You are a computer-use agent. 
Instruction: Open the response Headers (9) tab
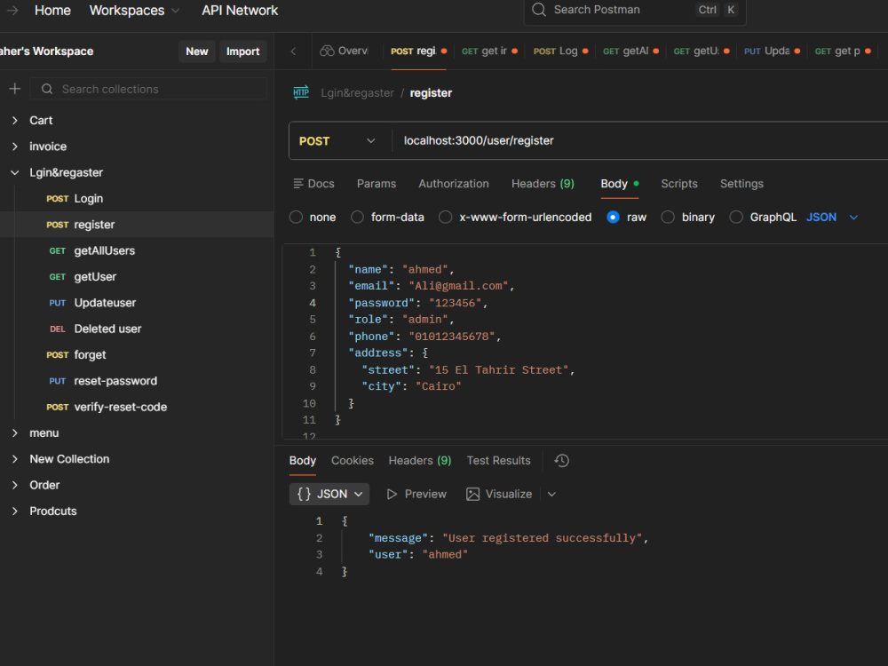tap(420, 460)
